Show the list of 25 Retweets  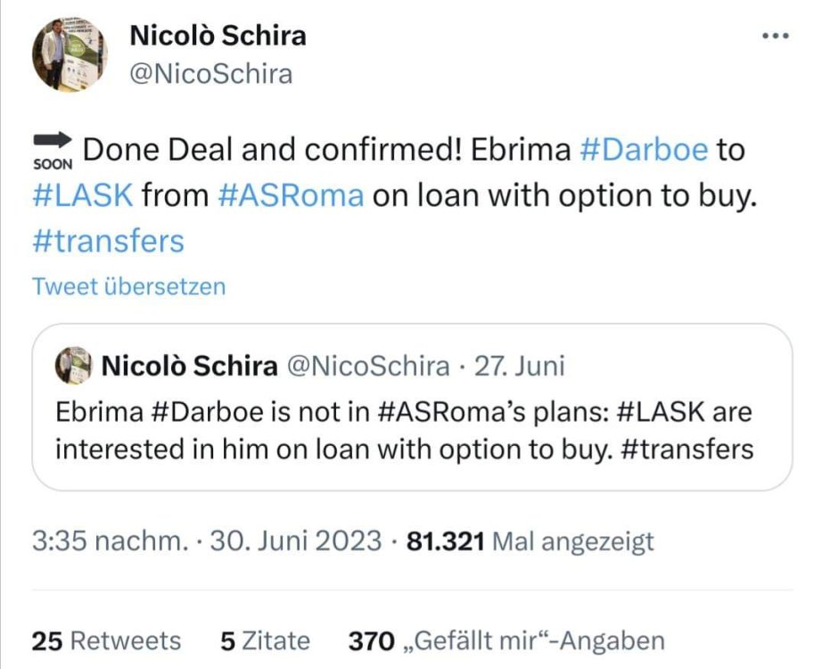pos(106,640)
